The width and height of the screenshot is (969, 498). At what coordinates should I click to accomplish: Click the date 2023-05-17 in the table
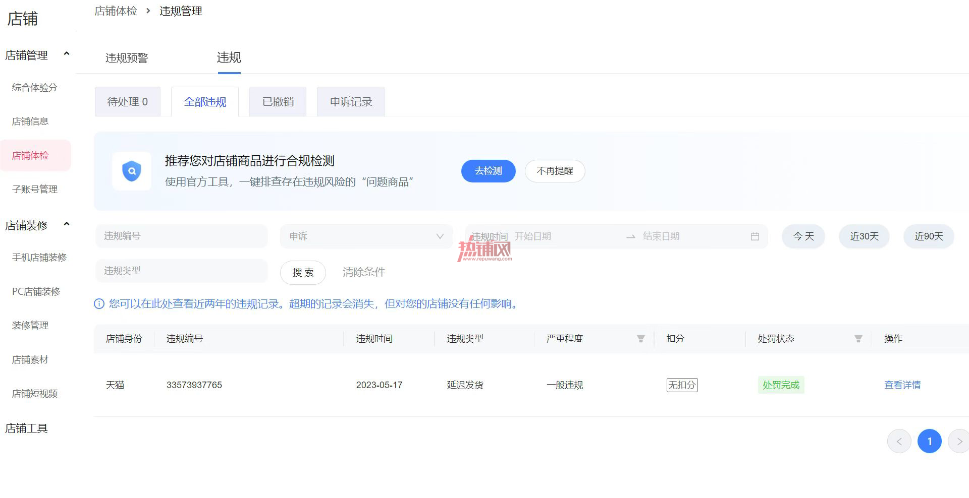click(x=379, y=385)
